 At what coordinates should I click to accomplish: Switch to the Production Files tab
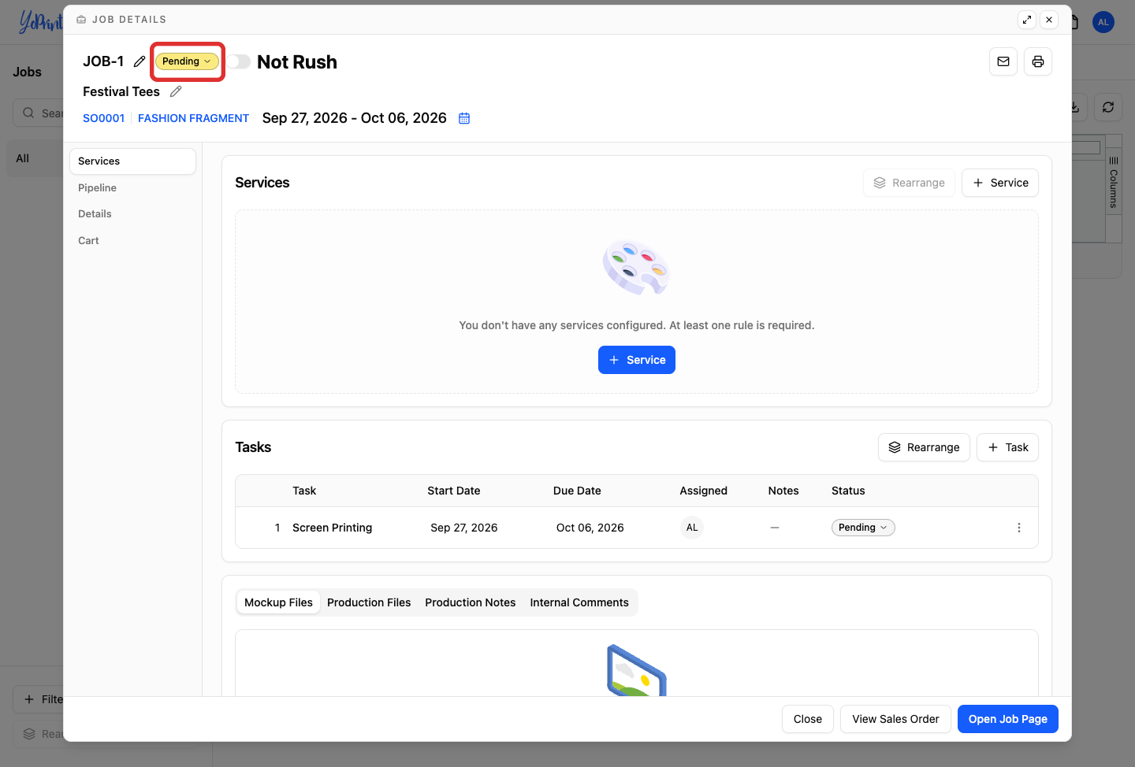(x=369, y=602)
